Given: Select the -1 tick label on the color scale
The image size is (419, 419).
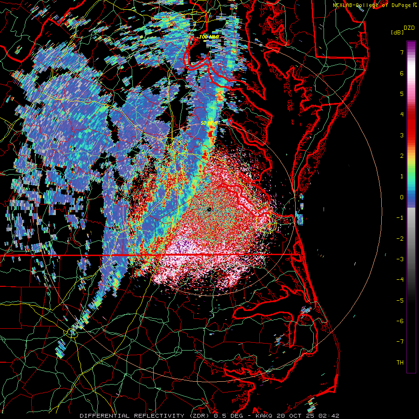Looking at the screenshot, I should click(x=400, y=218).
